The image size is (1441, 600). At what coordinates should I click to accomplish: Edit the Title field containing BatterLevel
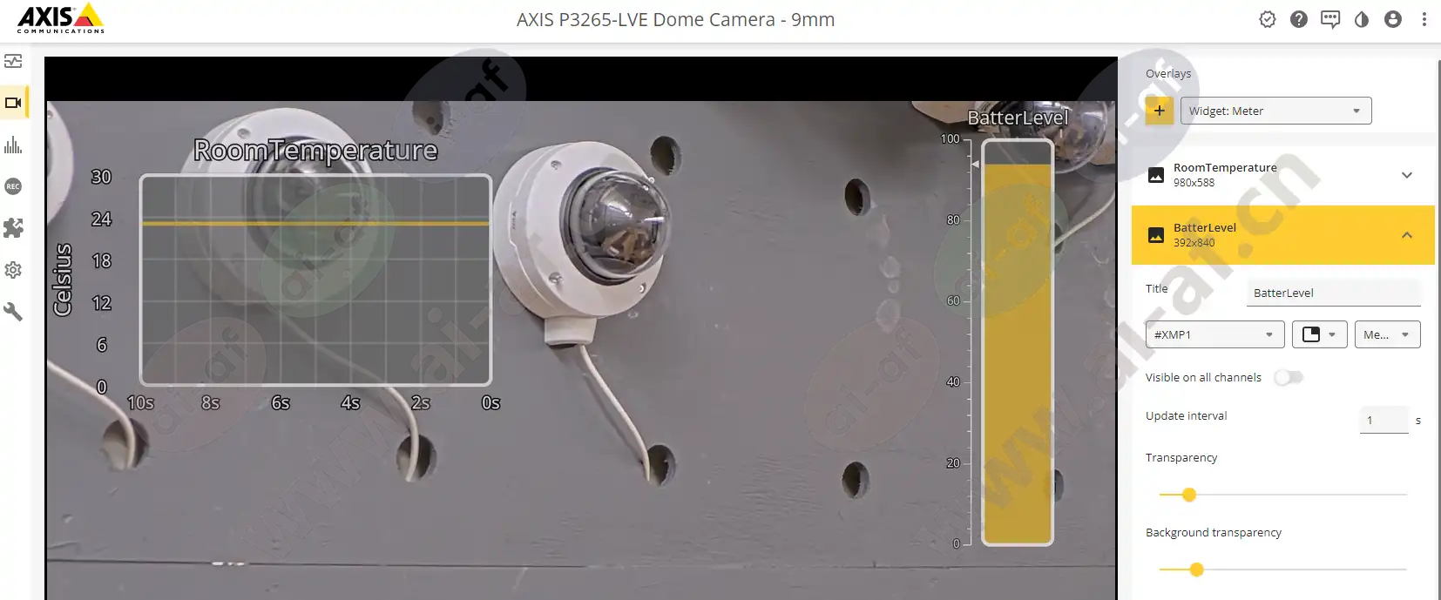pos(1334,293)
